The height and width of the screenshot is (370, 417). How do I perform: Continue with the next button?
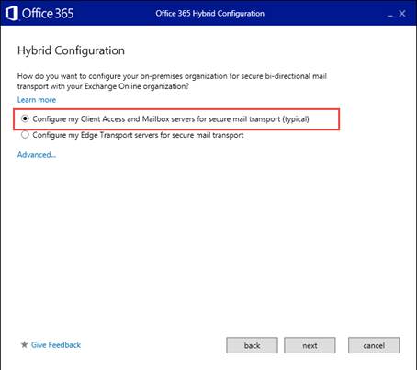pos(310,345)
